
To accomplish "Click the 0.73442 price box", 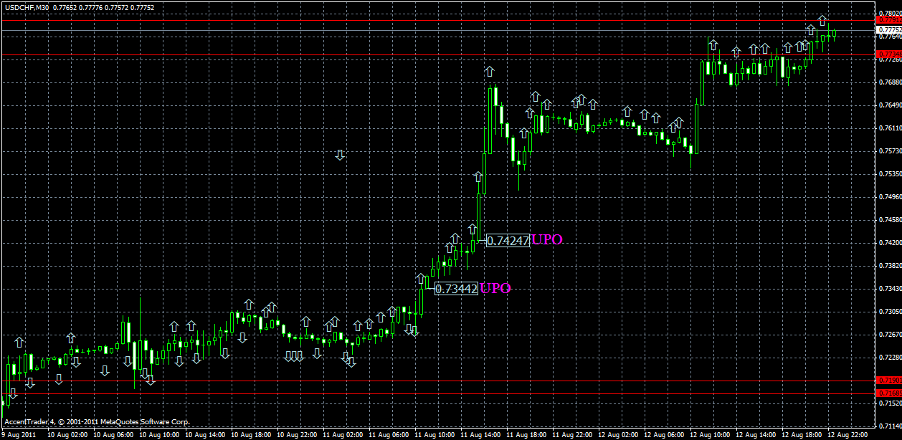I will [457, 287].
